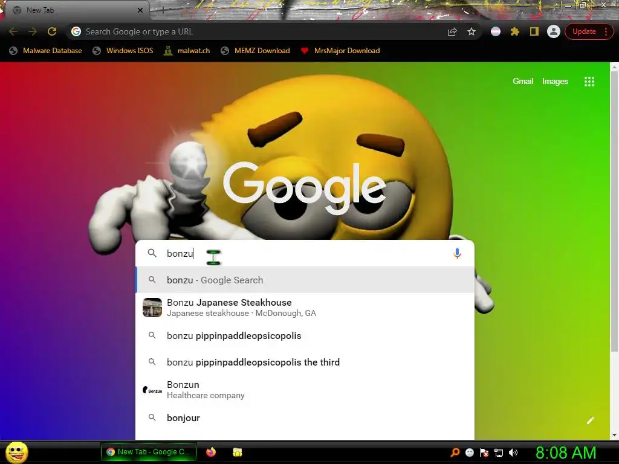Open the Chrome profile avatar
The width and height of the screenshot is (619, 464).
[x=554, y=31]
